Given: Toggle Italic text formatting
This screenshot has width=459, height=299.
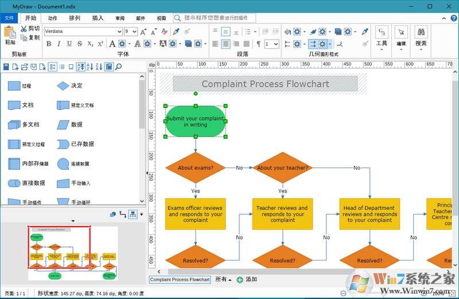Looking at the screenshot, I should point(60,44).
